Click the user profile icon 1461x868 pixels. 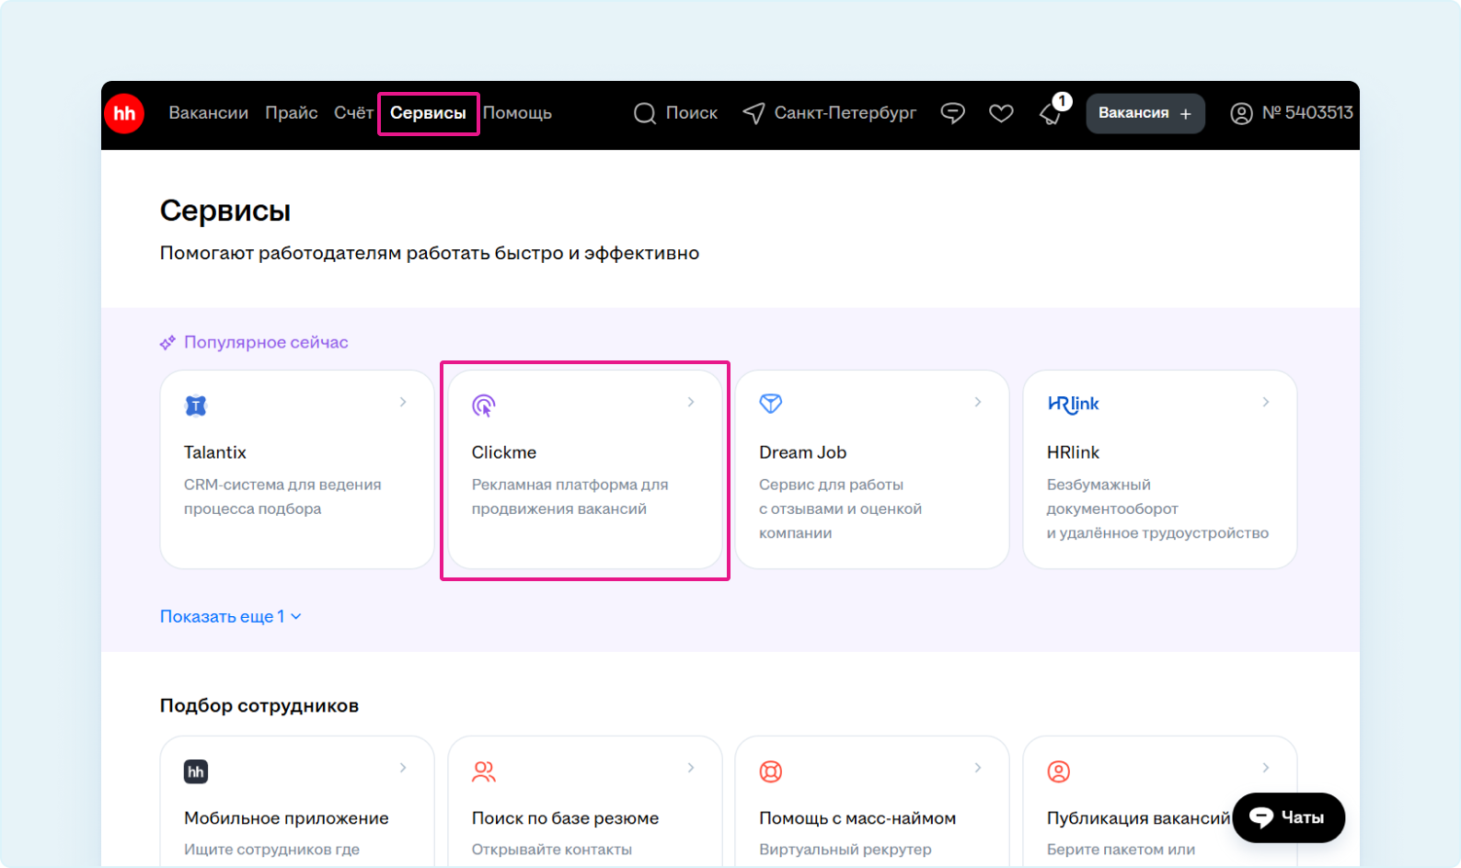1241,113
